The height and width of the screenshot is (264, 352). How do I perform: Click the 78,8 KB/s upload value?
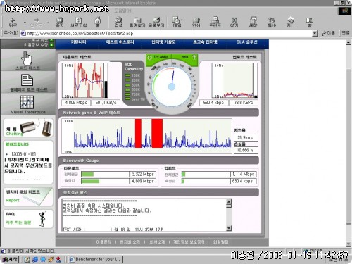244,103
